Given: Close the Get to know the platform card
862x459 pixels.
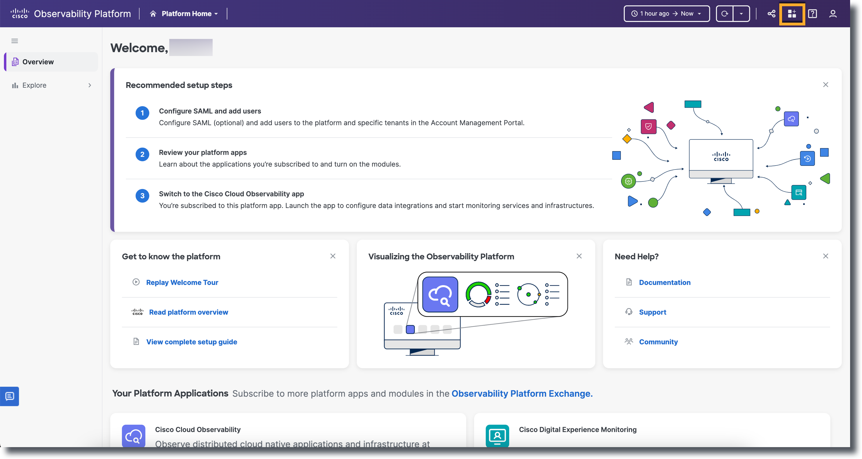Looking at the screenshot, I should [333, 256].
